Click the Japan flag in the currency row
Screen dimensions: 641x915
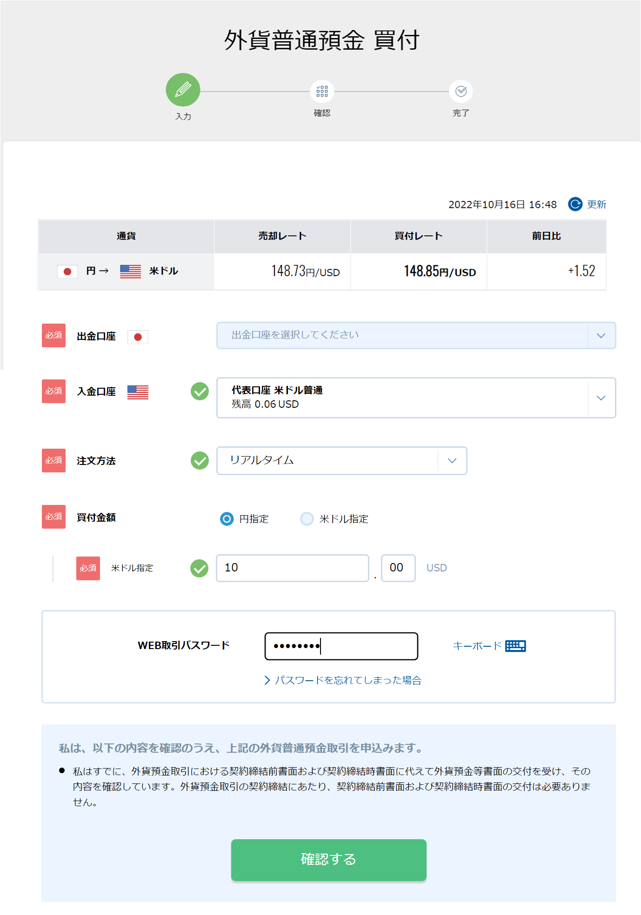click(x=67, y=271)
